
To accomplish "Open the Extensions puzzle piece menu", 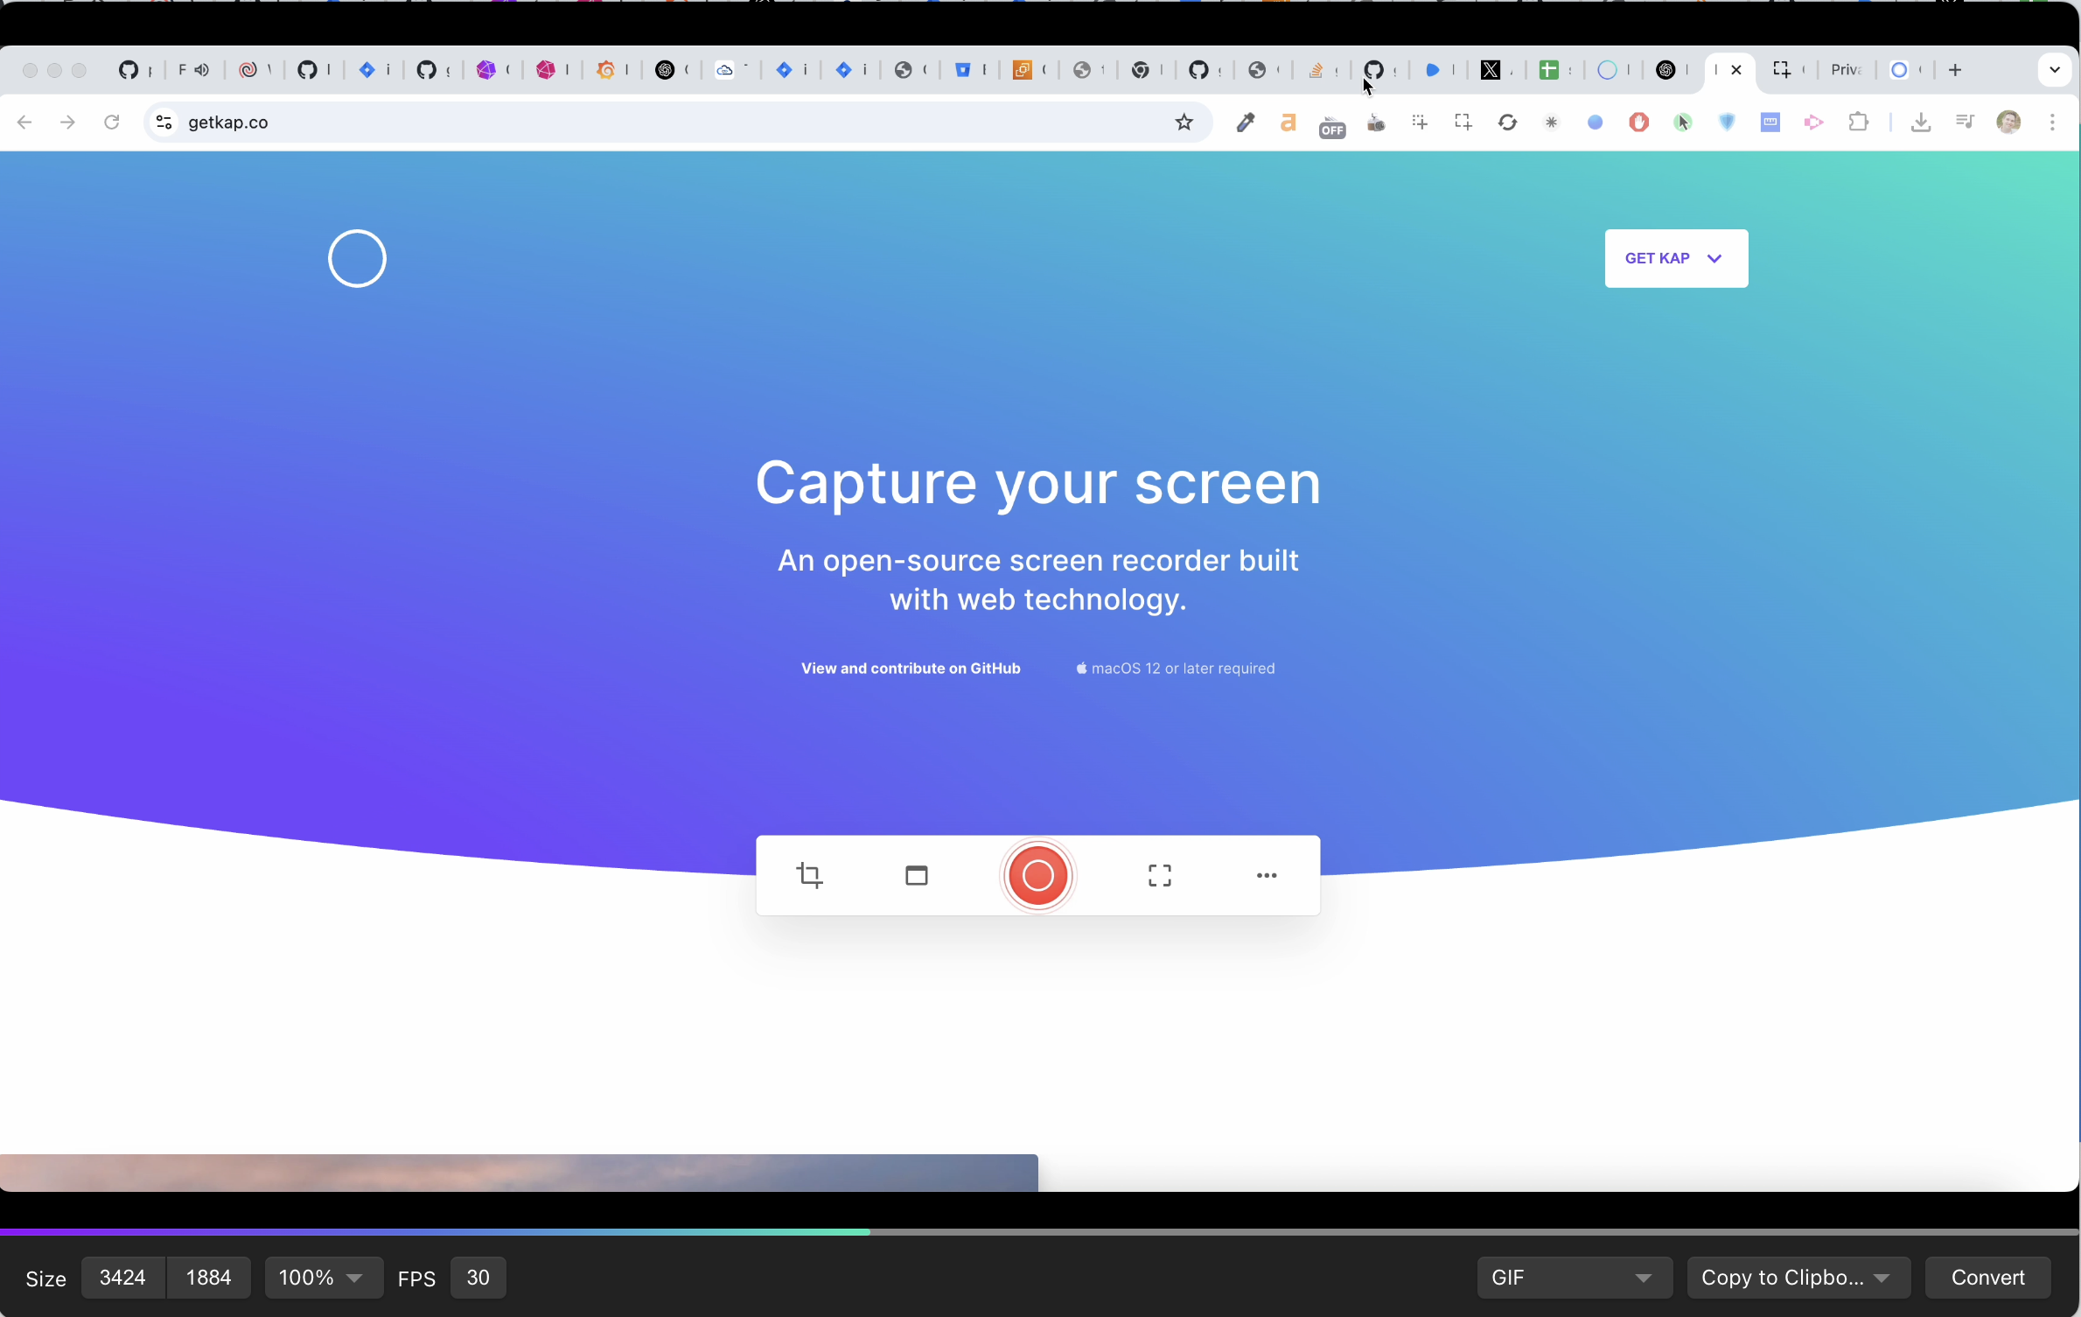I will tap(1859, 123).
